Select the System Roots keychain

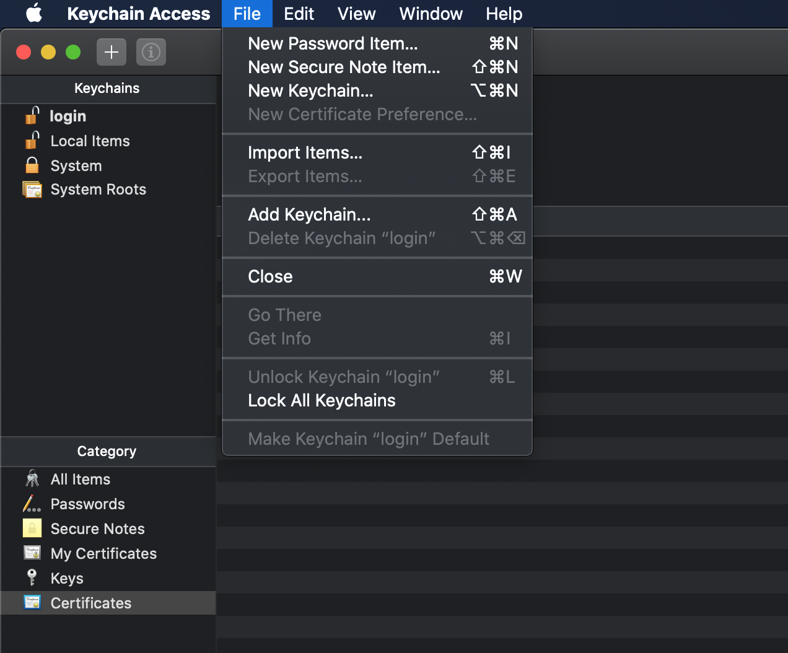108,190
